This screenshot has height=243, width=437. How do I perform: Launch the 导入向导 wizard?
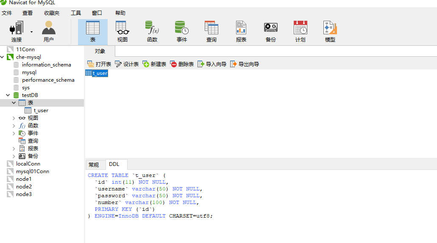pyautogui.click(x=212, y=64)
